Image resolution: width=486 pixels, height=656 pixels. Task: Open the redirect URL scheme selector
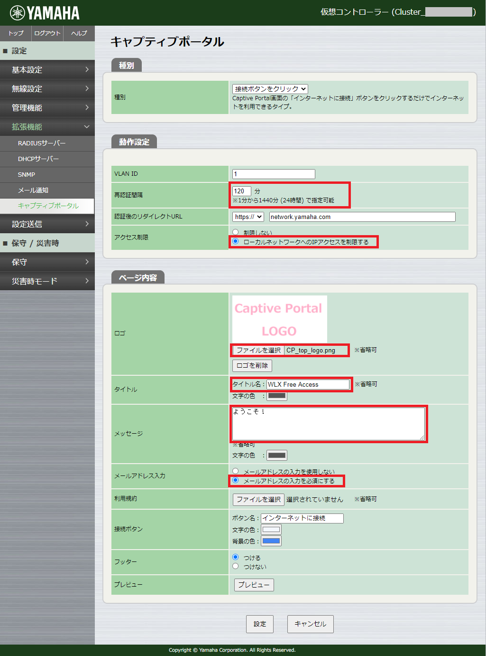pos(247,217)
